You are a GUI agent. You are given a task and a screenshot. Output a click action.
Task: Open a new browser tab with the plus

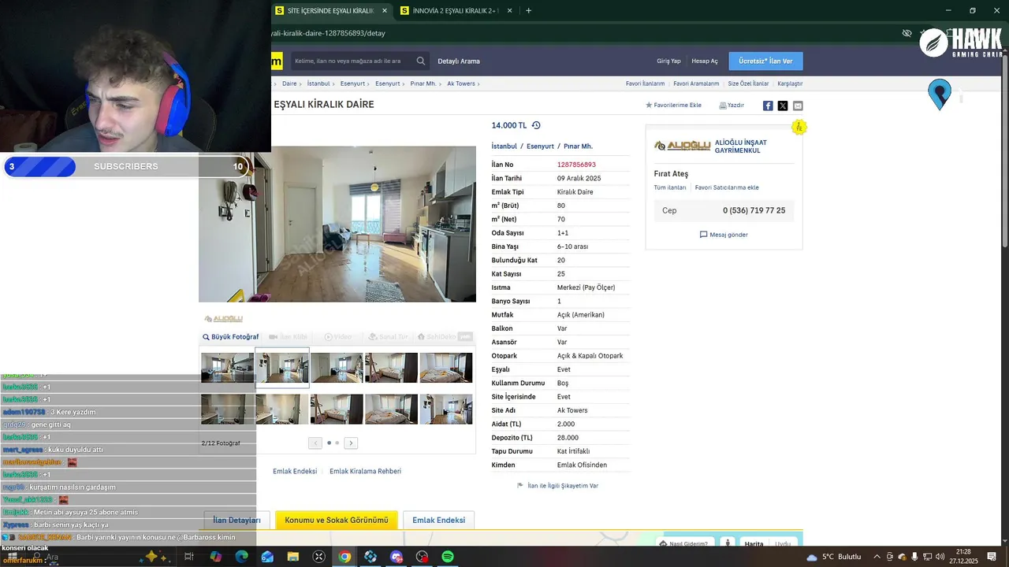point(528,11)
